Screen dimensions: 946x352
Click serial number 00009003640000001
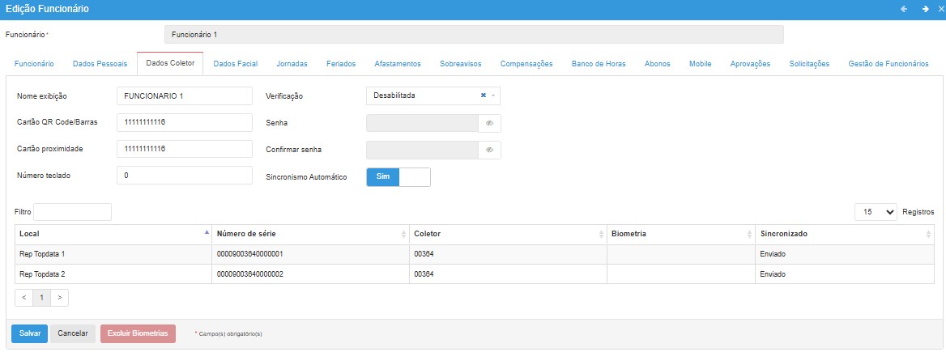coord(250,254)
